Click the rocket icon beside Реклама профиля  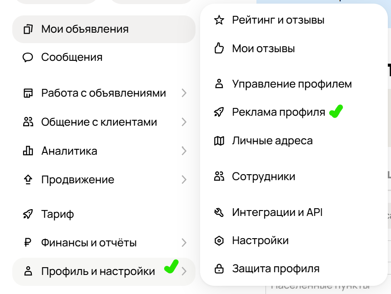pyautogui.click(x=219, y=113)
